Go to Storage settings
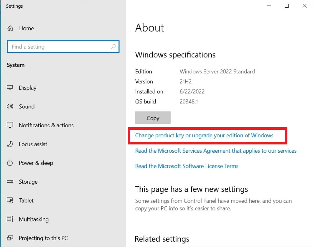 tap(28, 182)
